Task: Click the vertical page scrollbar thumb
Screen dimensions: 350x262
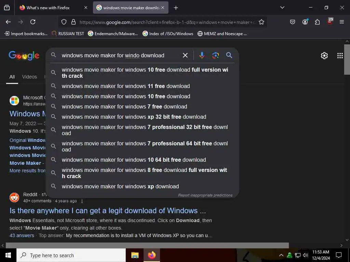Action: click(347, 60)
